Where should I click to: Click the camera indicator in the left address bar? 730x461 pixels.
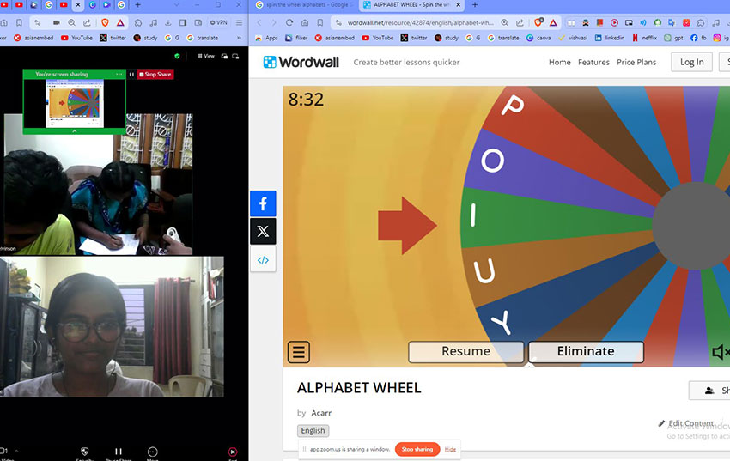(x=57, y=22)
